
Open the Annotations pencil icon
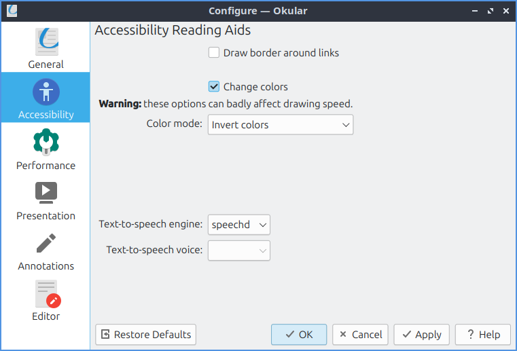[x=46, y=242]
